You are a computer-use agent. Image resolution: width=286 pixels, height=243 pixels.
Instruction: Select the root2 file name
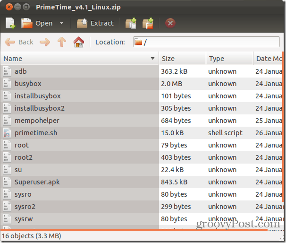point(24,157)
